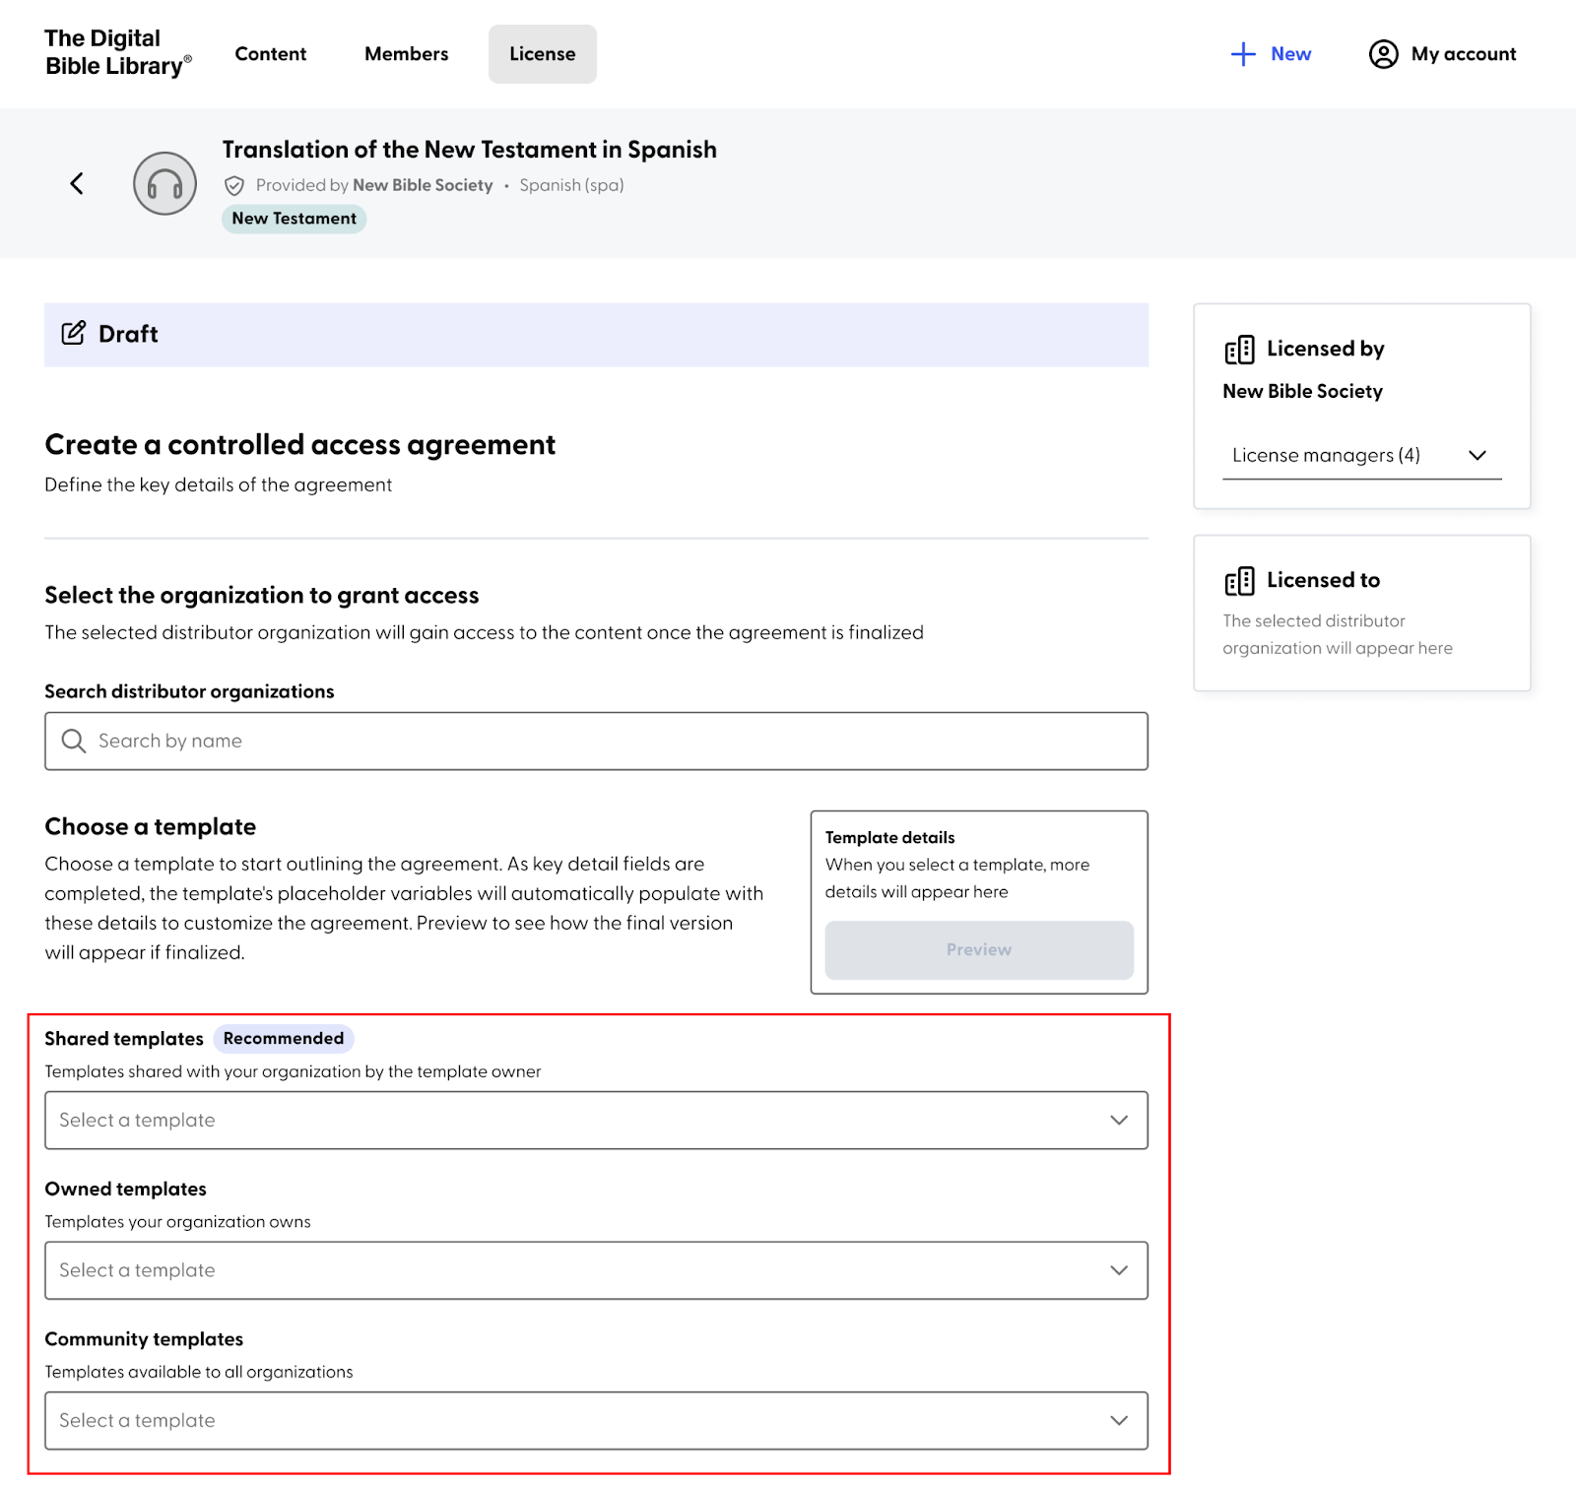Click the Recommended badge
Image resolution: width=1576 pixels, height=1485 pixels.
(284, 1038)
